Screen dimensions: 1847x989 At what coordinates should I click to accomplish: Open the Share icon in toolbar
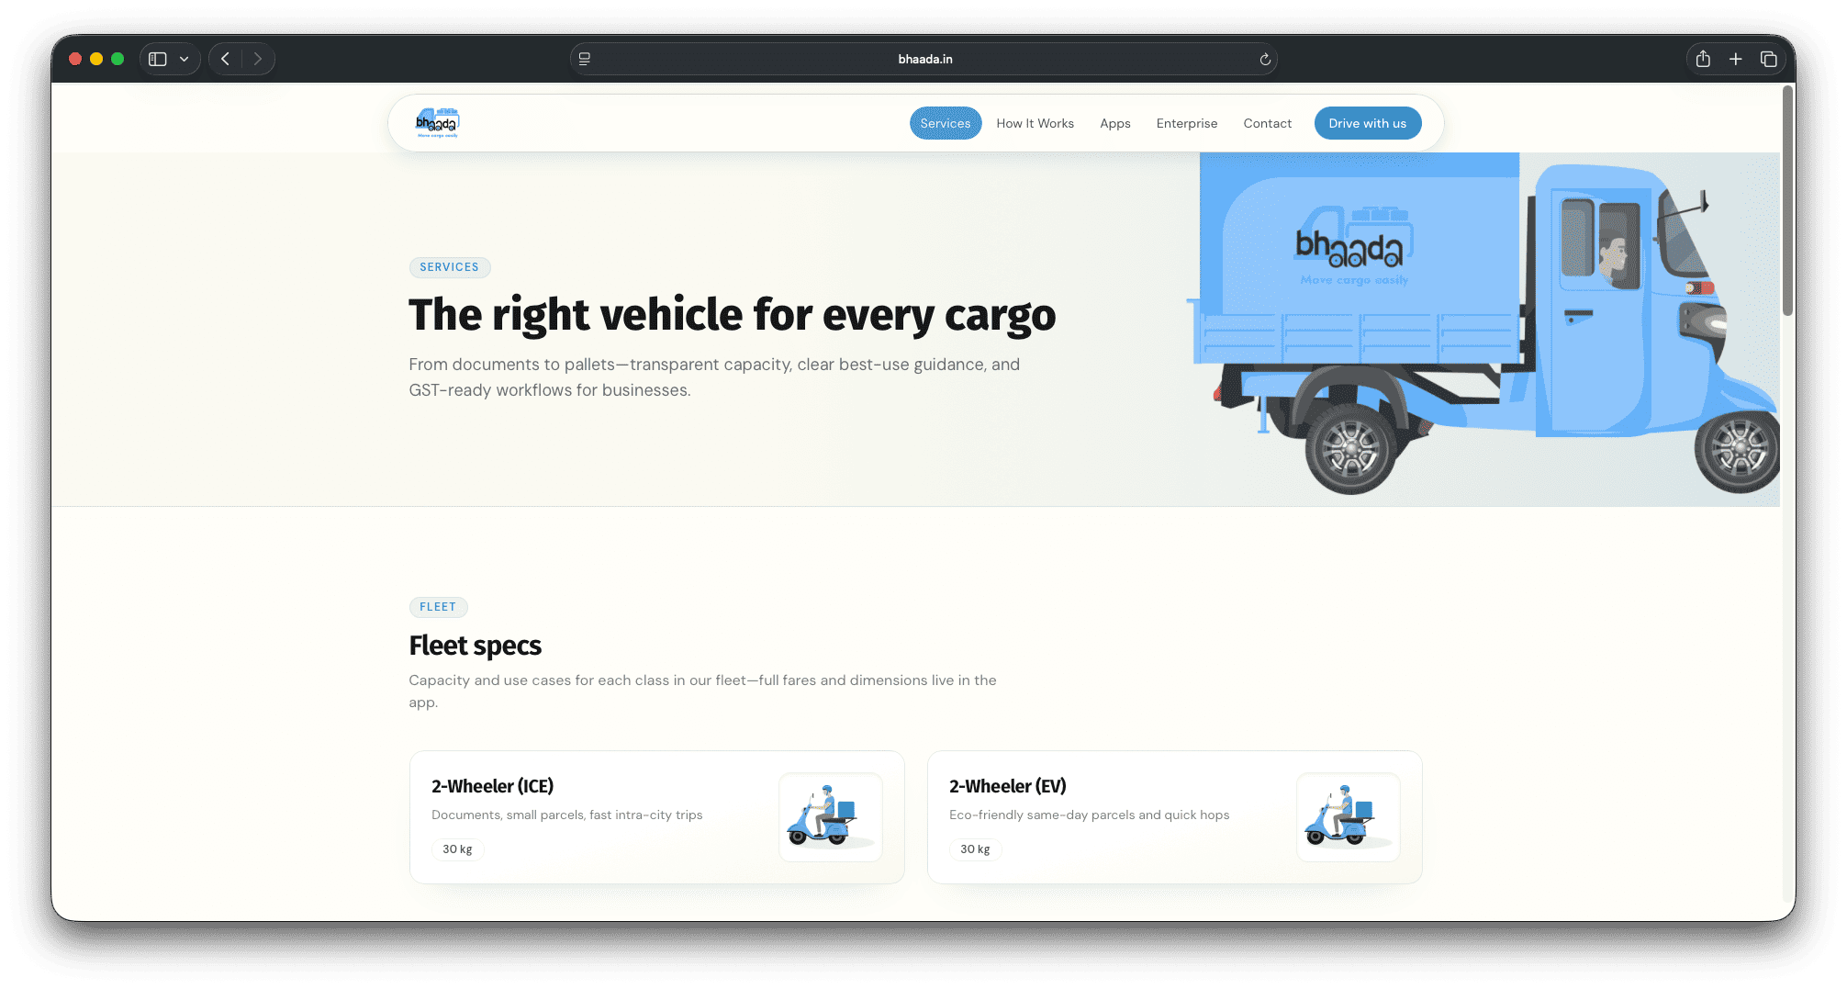(1703, 59)
